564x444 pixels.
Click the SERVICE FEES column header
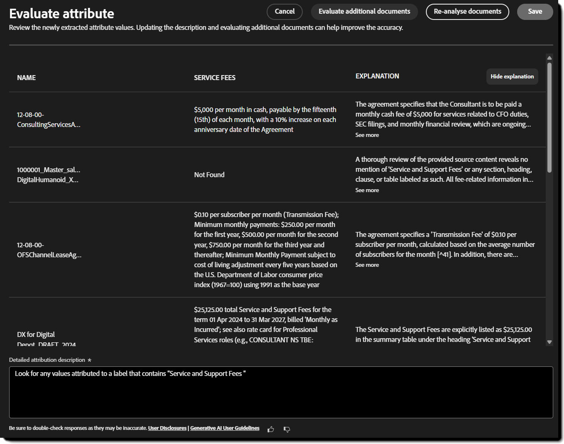click(x=214, y=78)
